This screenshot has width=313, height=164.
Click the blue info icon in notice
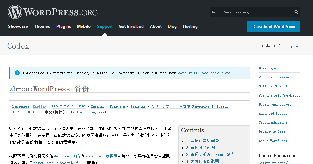17,73
